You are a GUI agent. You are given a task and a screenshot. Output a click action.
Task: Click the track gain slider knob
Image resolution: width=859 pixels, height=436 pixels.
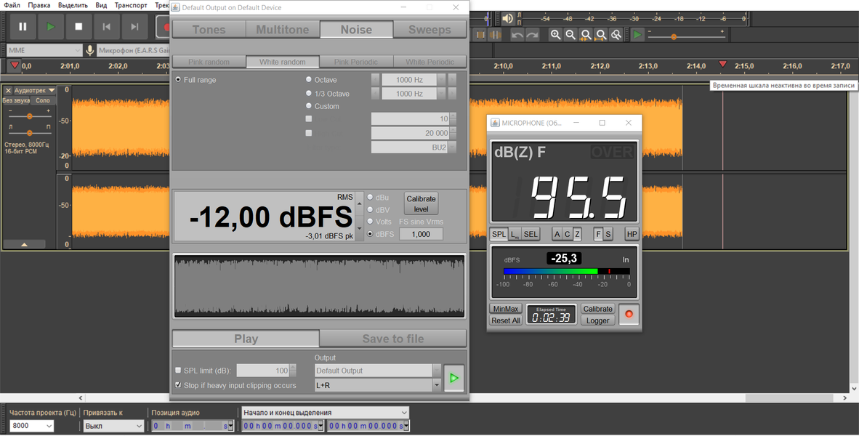pyautogui.click(x=30, y=116)
